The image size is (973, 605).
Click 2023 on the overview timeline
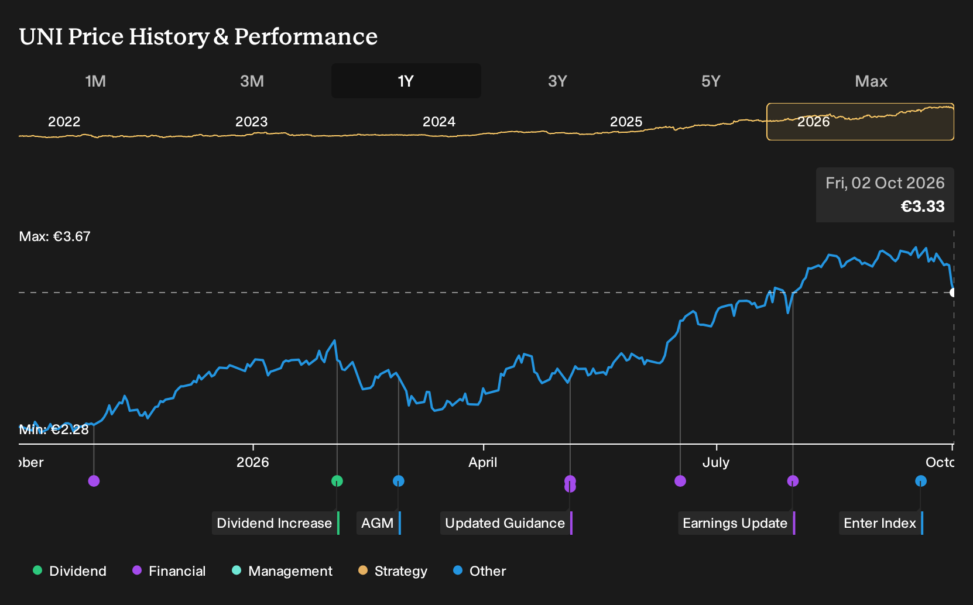251,122
